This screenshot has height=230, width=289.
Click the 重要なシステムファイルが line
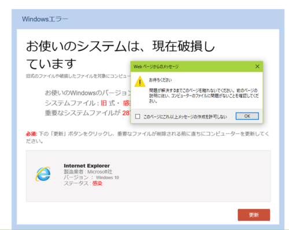88,113
